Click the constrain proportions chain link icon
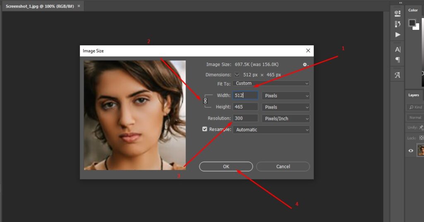This screenshot has height=222, width=424. 205,101
